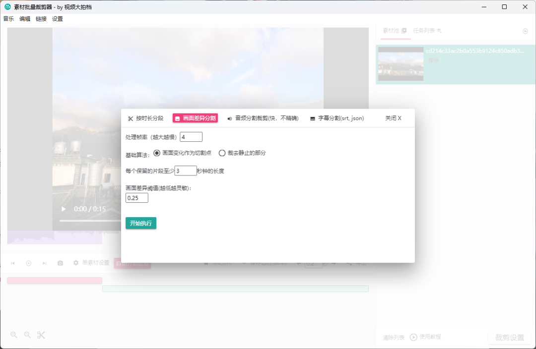Screen dimensions: 536x349
Task: Click the add material plus icon
Action: [526, 31]
